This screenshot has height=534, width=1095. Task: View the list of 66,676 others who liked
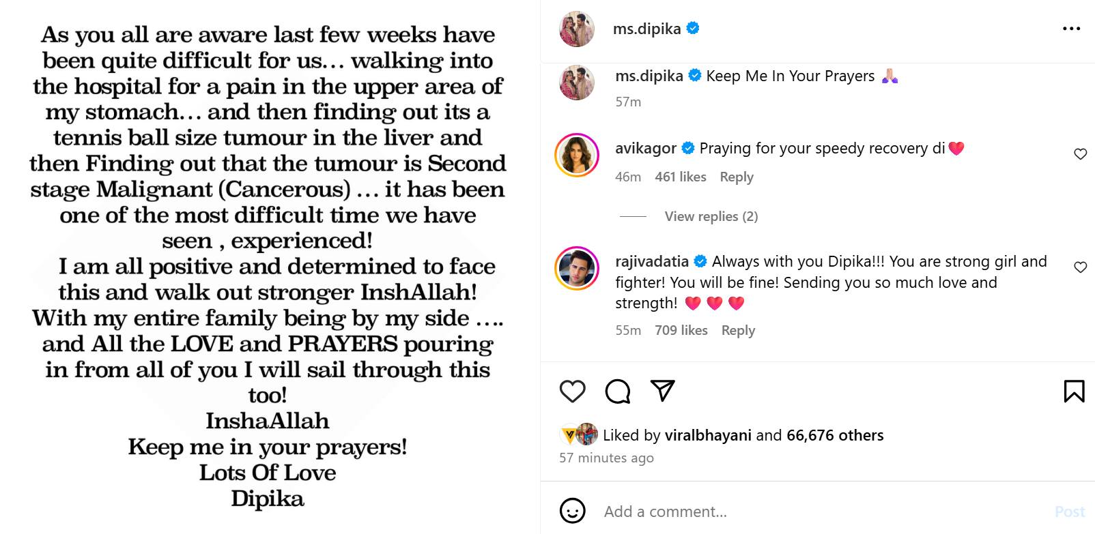click(834, 435)
